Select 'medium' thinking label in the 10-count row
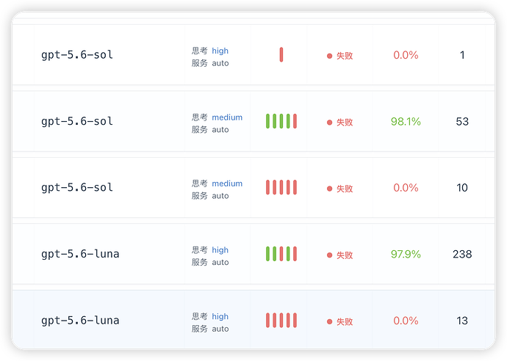507x361 pixels. pos(227,183)
